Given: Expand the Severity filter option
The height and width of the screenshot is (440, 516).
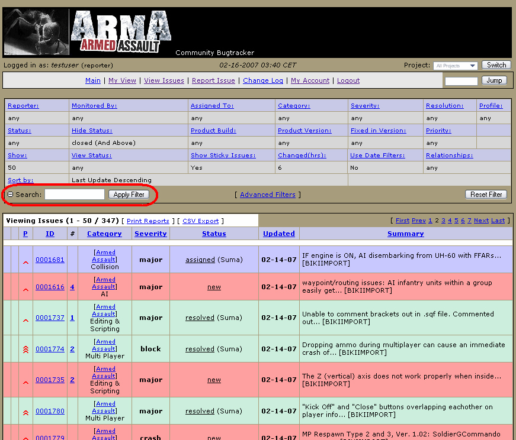Looking at the screenshot, I should click(x=365, y=106).
